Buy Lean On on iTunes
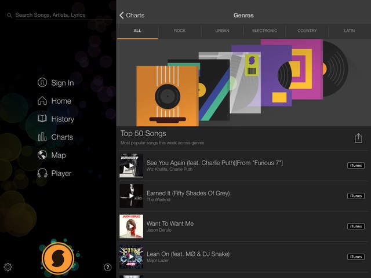 click(356, 257)
